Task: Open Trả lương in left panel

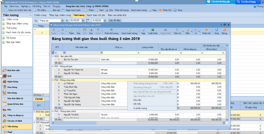Action: point(11,38)
